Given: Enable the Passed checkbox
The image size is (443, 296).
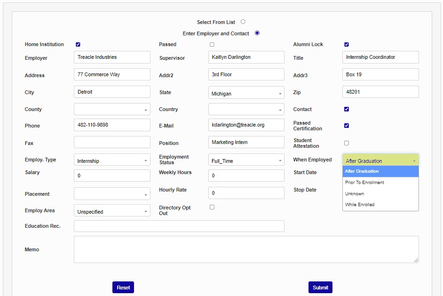Looking at the screenshot, I should (x=212, y=44).
